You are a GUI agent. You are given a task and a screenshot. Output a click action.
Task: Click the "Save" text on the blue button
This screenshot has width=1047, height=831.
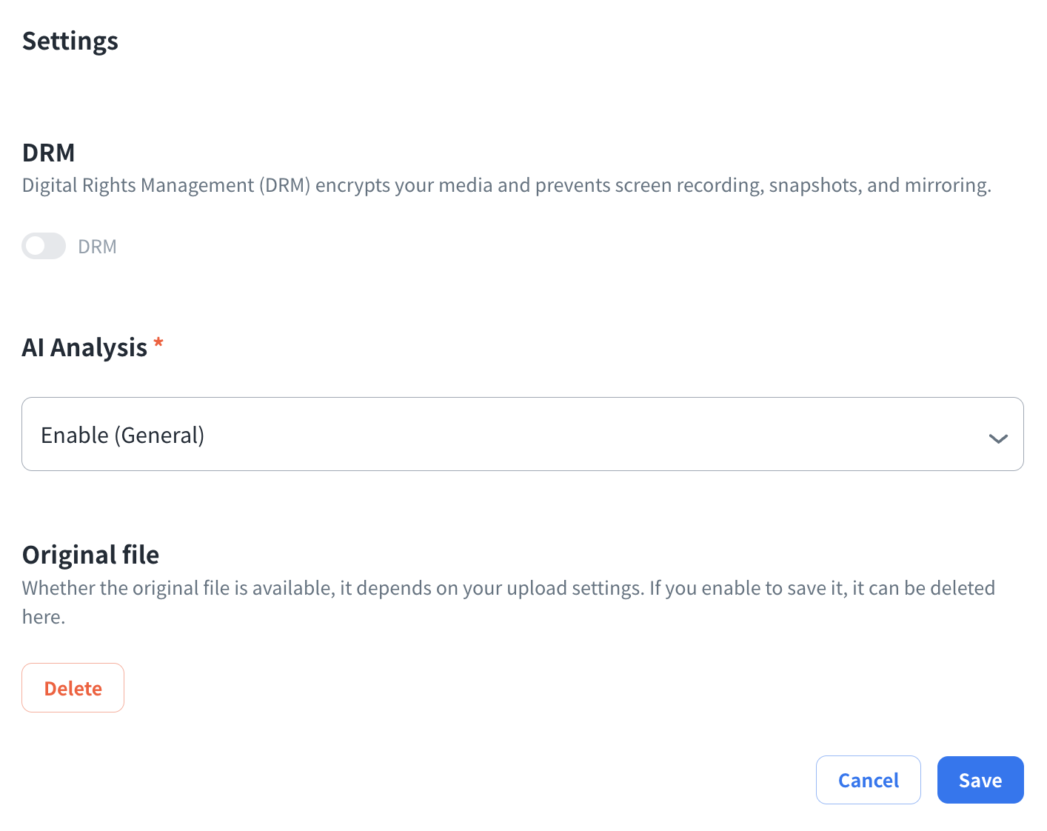(980, 781)
